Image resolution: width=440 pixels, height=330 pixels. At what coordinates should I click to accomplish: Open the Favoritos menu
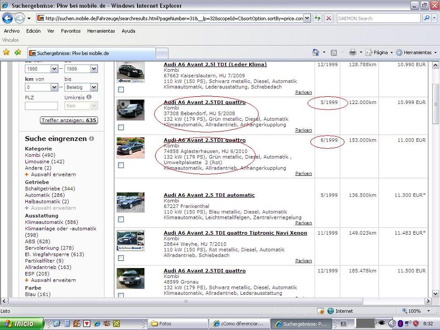click(x=71, y=31)
